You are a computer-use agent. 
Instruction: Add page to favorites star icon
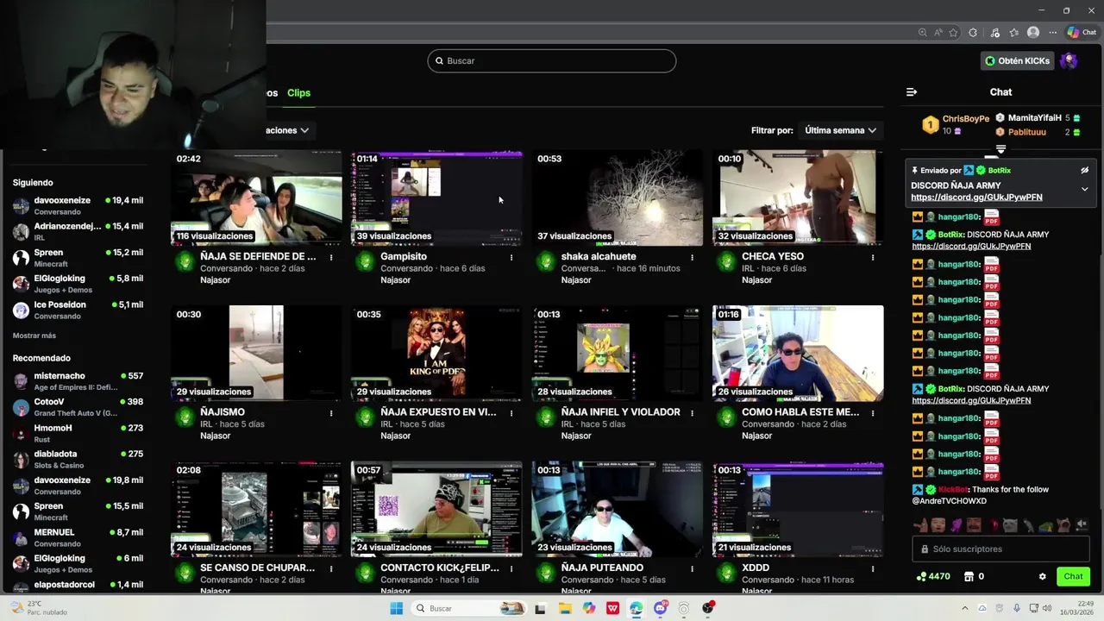[953, 33]
